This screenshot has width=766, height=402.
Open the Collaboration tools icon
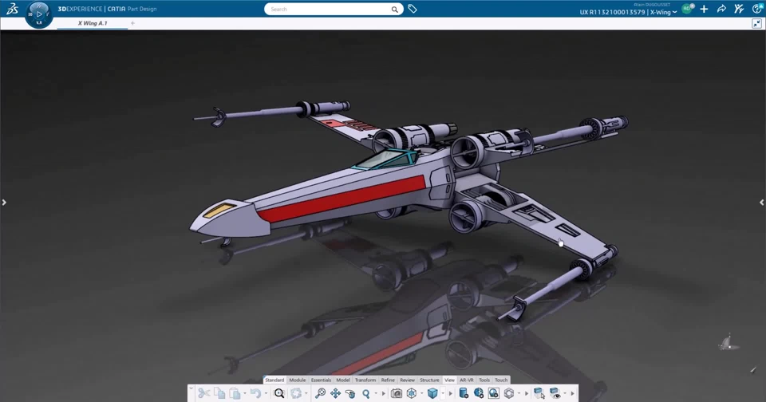click(739, 9)
